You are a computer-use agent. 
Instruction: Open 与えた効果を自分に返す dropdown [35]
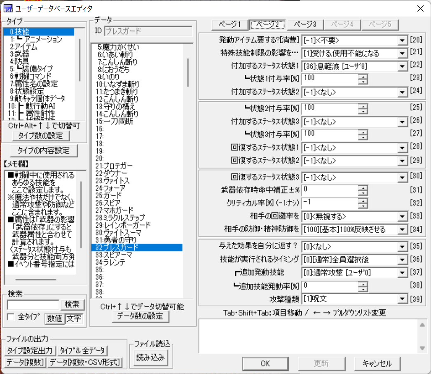402,246
